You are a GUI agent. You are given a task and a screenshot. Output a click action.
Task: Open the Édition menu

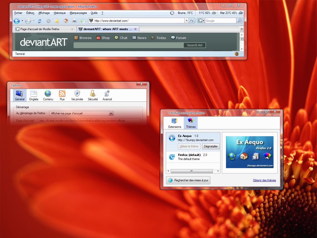(30, 13)
